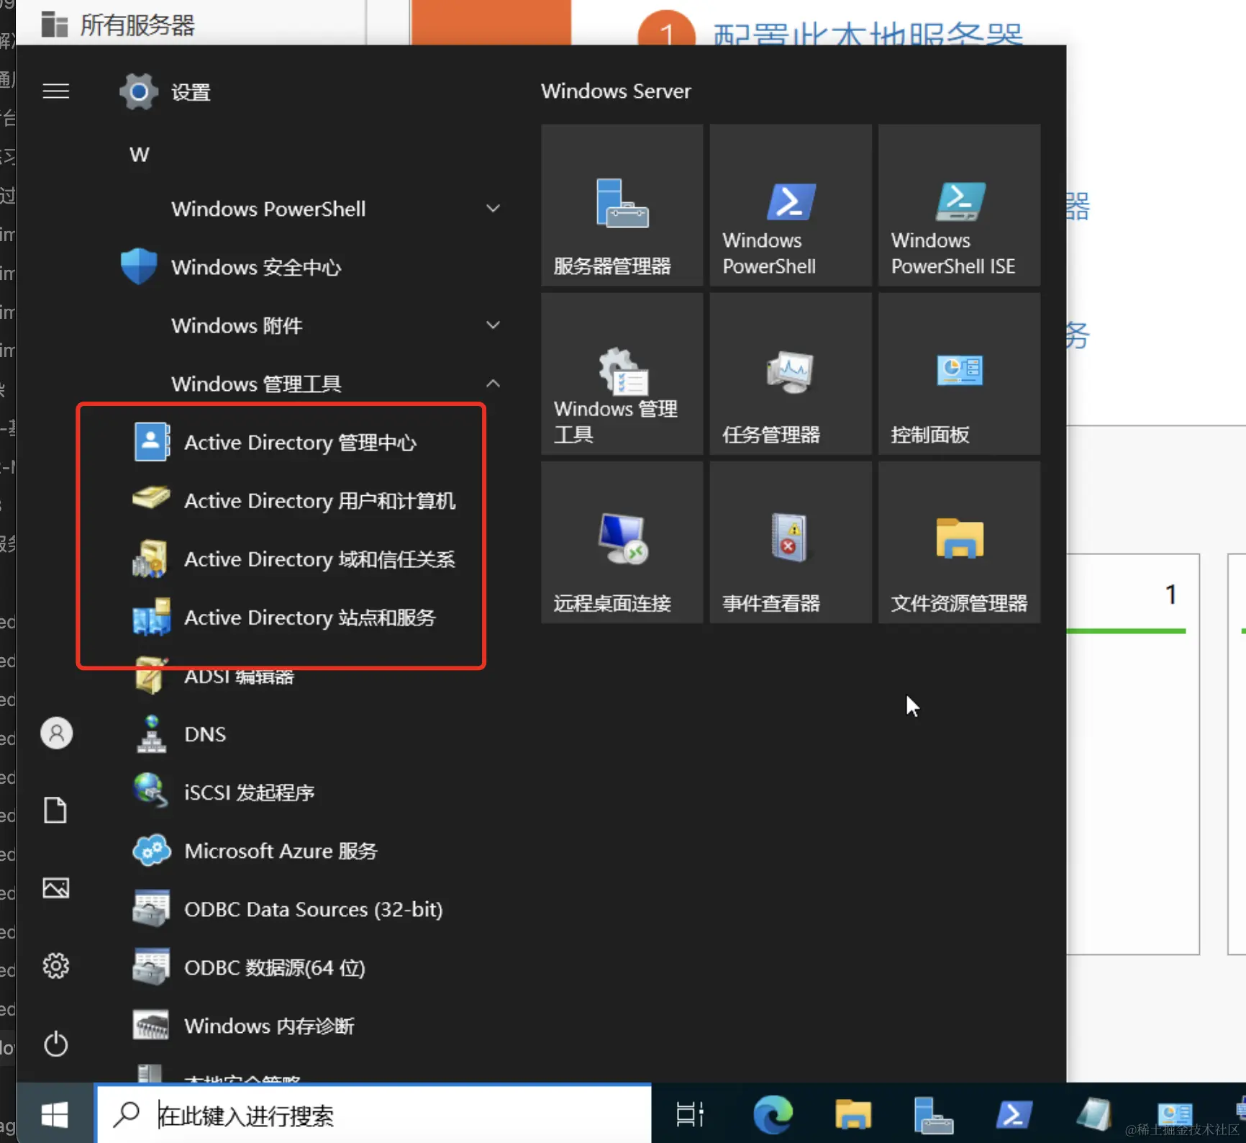Open Task View from the taskbar
1246x1143 pixels.
coord(690,1115)
